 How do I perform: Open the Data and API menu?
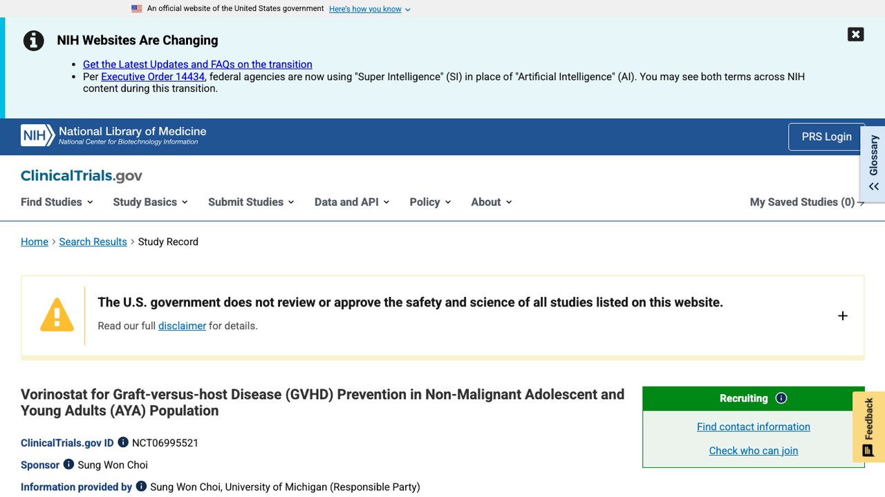pyautogui.click(x=352, y=202)
